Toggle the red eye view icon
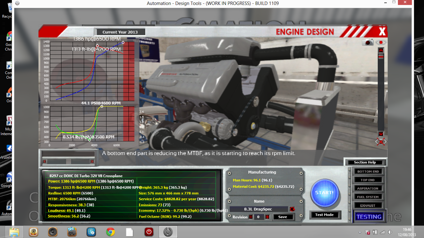This screenshot has height=238, width=424. 381,42
